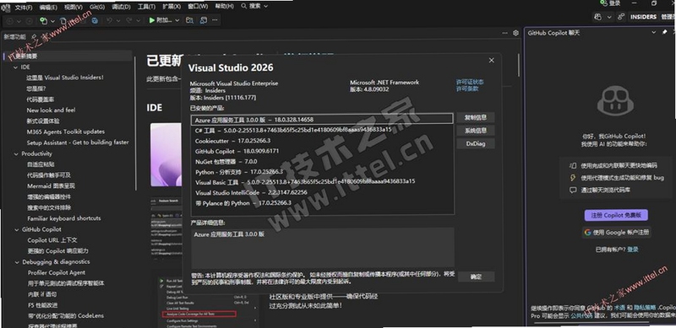Screen dimensions: 676x328
Task: Open GitHub Copilot chat panel dropdown chevron
Action: [653, 32]
